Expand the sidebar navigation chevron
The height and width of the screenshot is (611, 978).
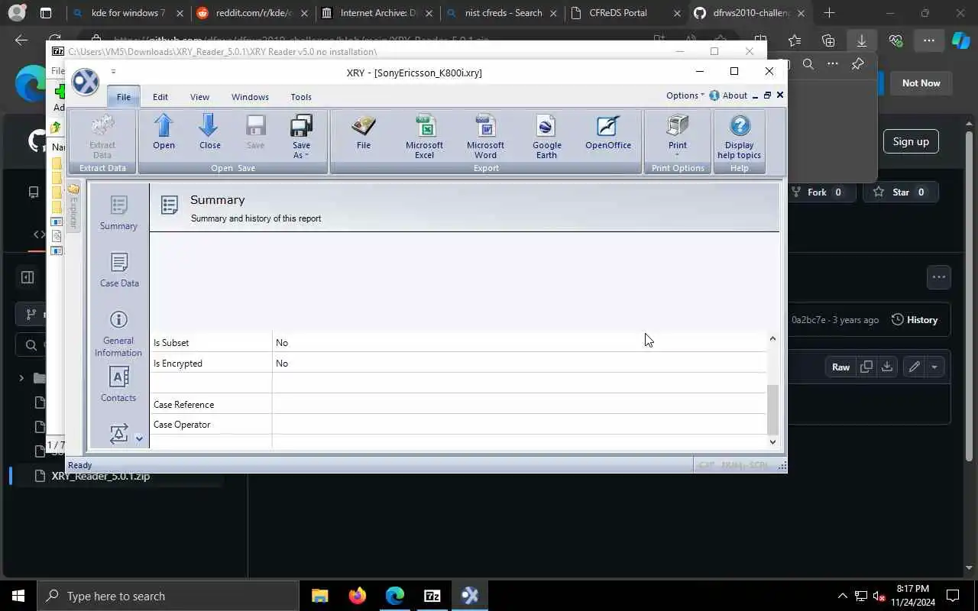pyautogui.click(x=139, y=438)
